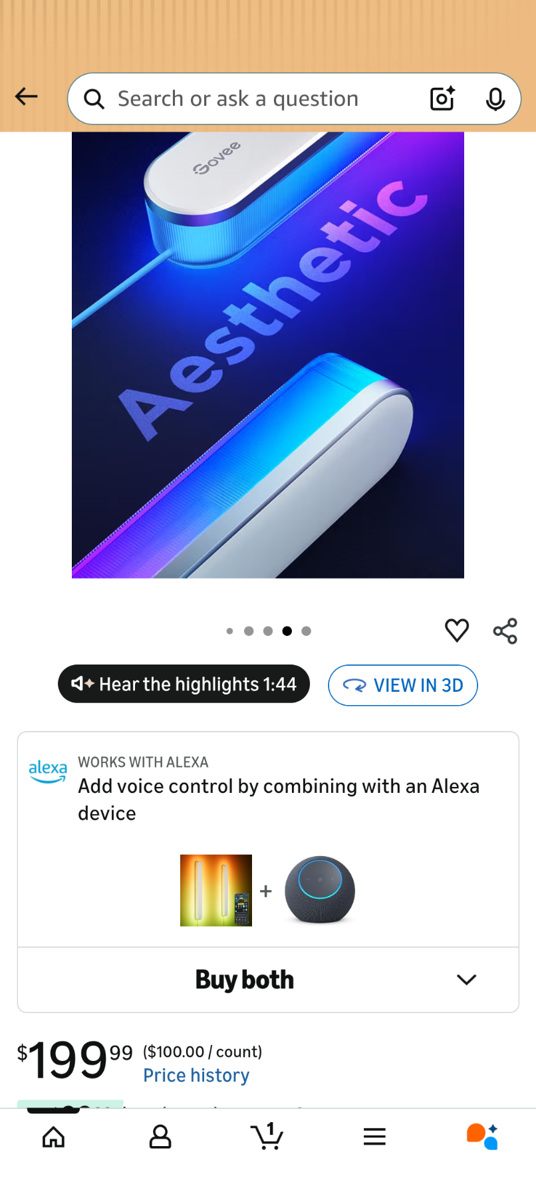Play Hear the highlights audio
The height and width of the screenshot is (1194, 536).
pos(184,684)
